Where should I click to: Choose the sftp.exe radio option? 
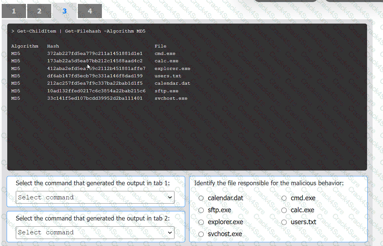(201, 210)
